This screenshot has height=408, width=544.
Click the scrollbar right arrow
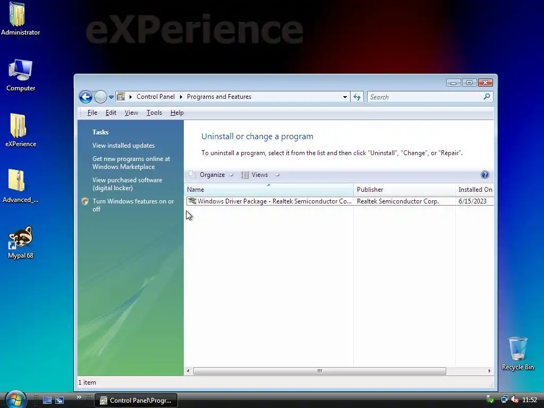[x=489, y=371]
